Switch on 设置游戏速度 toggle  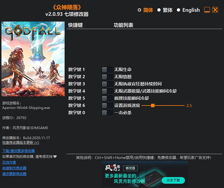coord(107,105)
